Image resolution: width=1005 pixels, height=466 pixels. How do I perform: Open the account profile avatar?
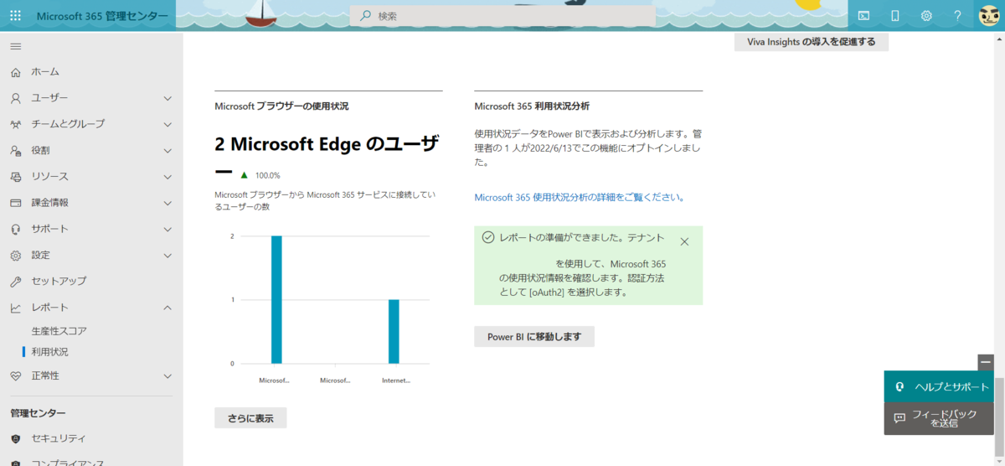[x=989, y=15]
